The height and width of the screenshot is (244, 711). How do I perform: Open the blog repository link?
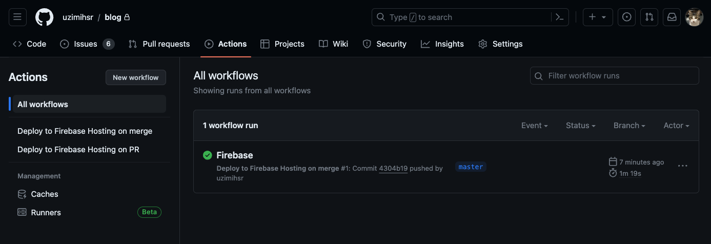pos(113,17)
